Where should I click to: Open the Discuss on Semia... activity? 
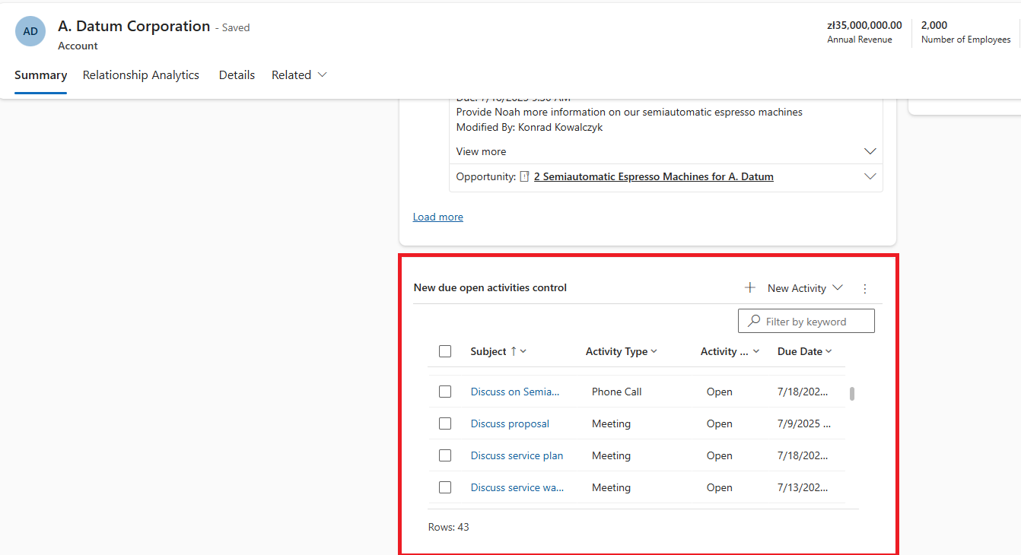point(515,392)
